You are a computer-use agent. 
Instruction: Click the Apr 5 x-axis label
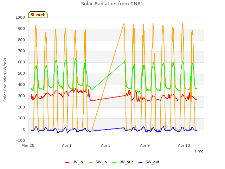coord(106,145)
